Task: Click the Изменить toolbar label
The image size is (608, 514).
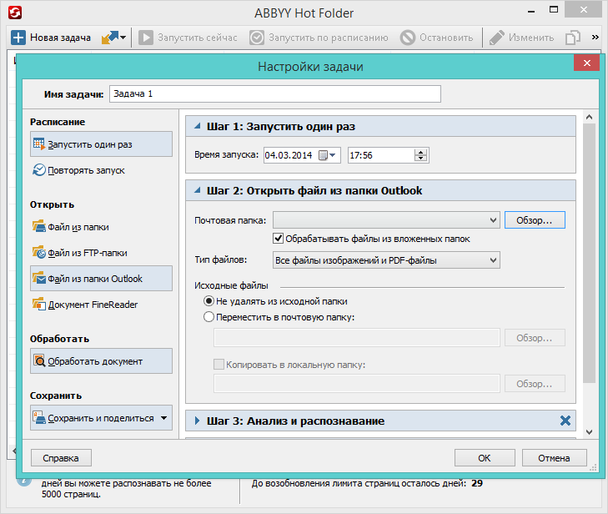Action: coord(531,38)
